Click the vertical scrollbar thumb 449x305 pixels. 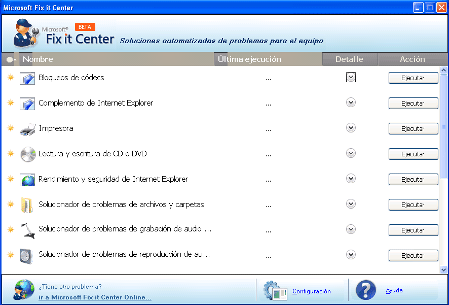click(x=443, y=126)
